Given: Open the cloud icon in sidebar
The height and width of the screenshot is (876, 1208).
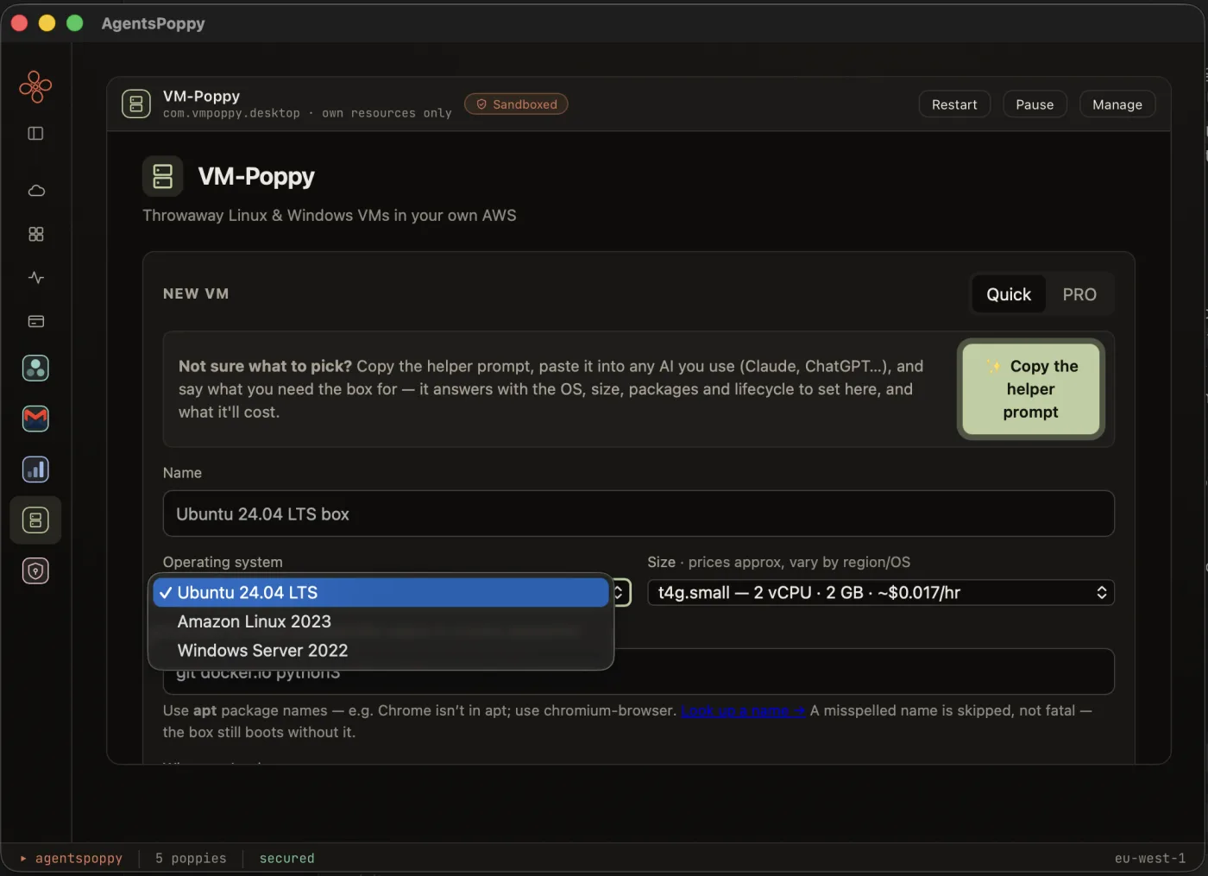Looking at the screenshot, I should point(36,191).
